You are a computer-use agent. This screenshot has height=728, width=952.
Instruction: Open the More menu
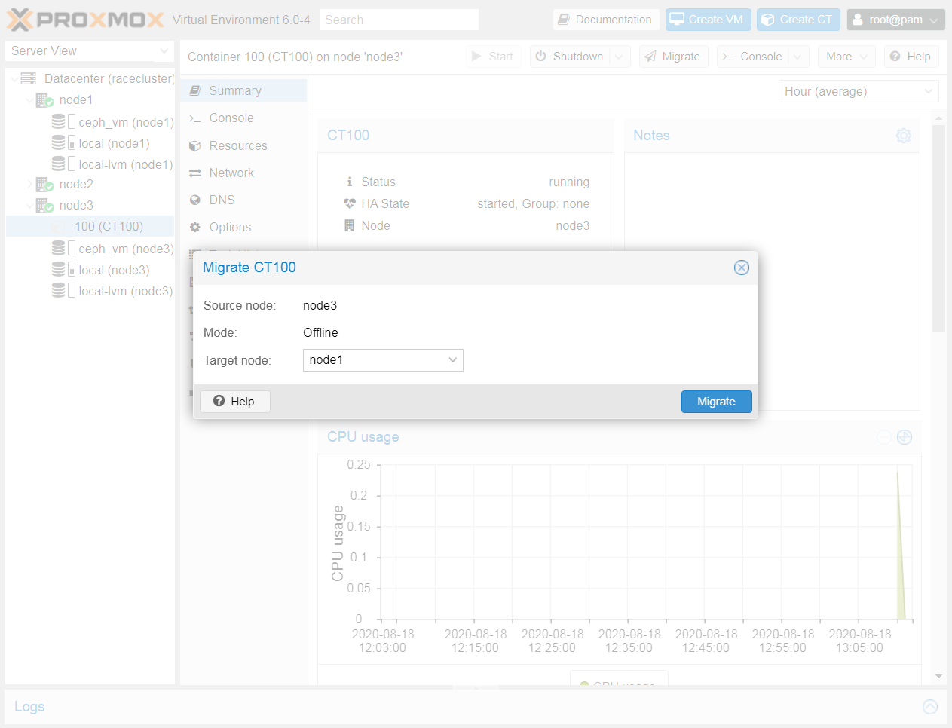(x=846, y=57)
